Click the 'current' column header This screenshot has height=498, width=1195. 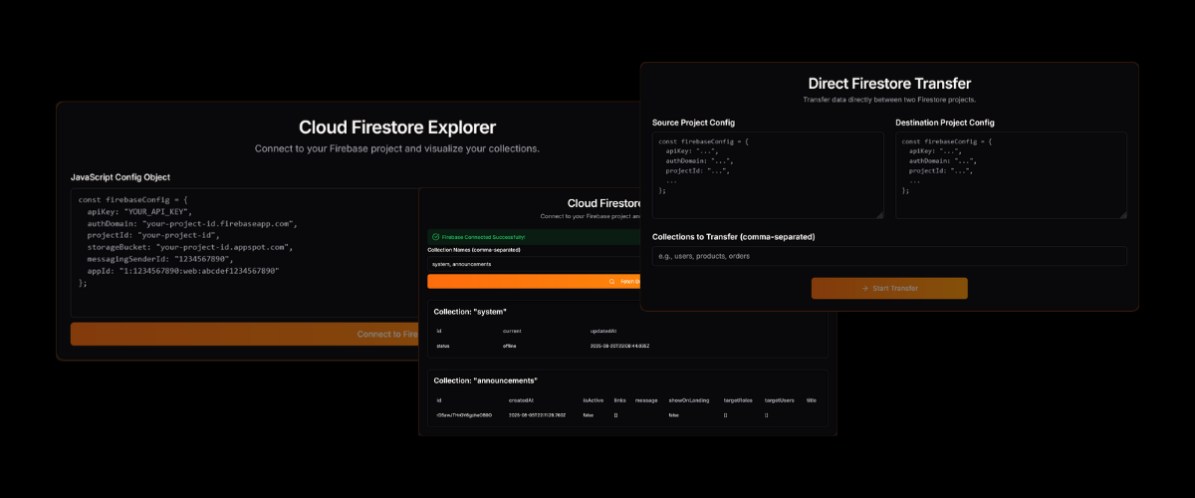(512, 330)
